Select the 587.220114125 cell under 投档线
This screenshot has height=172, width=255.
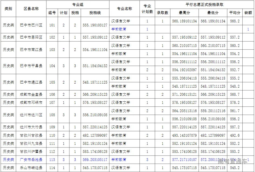[x=95, y=127]
